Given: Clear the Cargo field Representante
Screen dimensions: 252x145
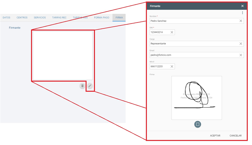Looking at the screenshot, I should click(x=241, y=44).
